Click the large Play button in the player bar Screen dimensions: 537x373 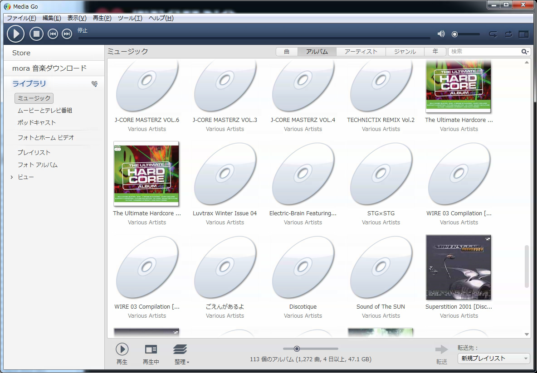coord(16,34)
